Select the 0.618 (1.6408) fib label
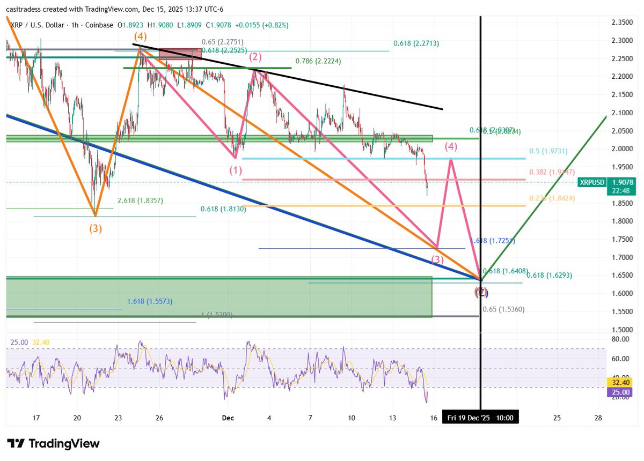 506,272
